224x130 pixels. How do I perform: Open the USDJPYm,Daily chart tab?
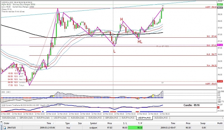(60, 118)
